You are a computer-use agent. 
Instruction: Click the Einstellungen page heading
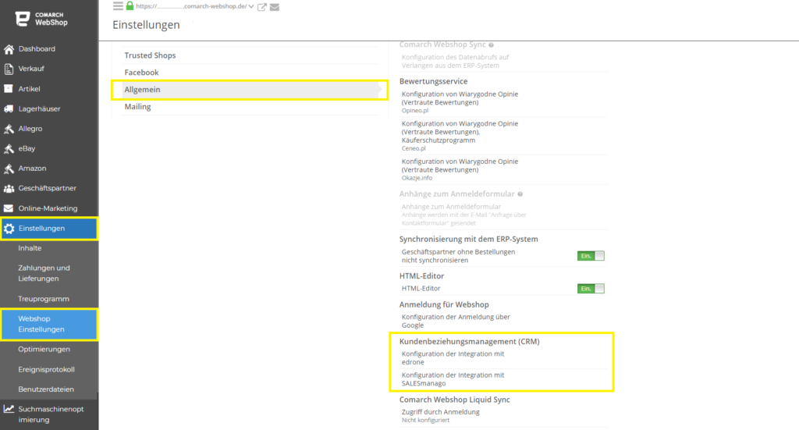pos(146,25)
